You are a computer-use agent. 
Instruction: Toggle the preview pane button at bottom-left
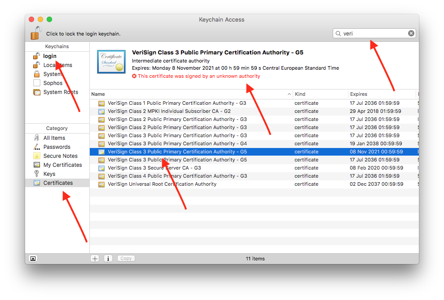pos(33,259)
